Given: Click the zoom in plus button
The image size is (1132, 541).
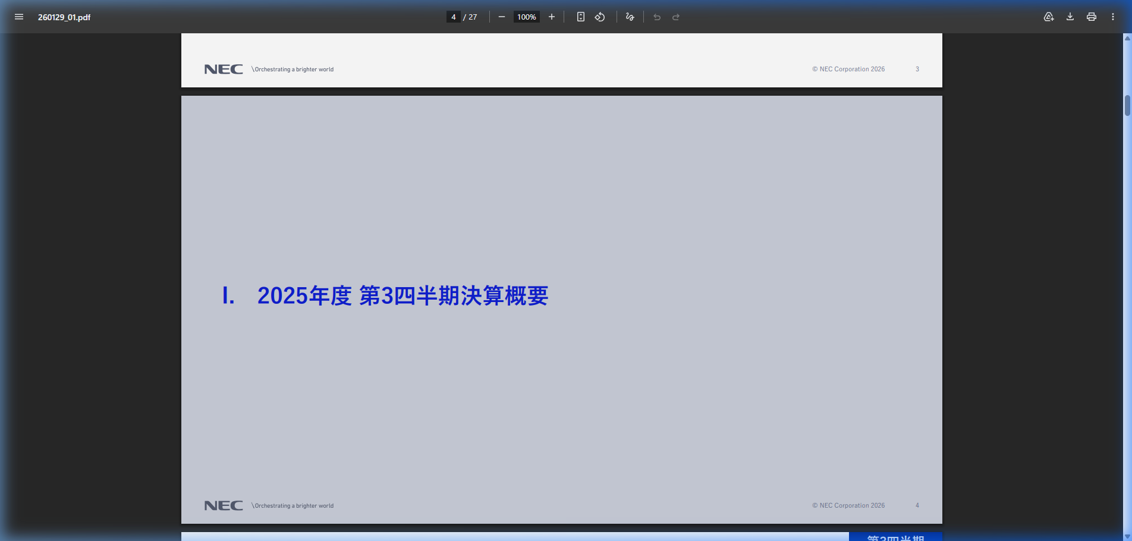Looking at the screenshot, I should (x=551, y=17).
